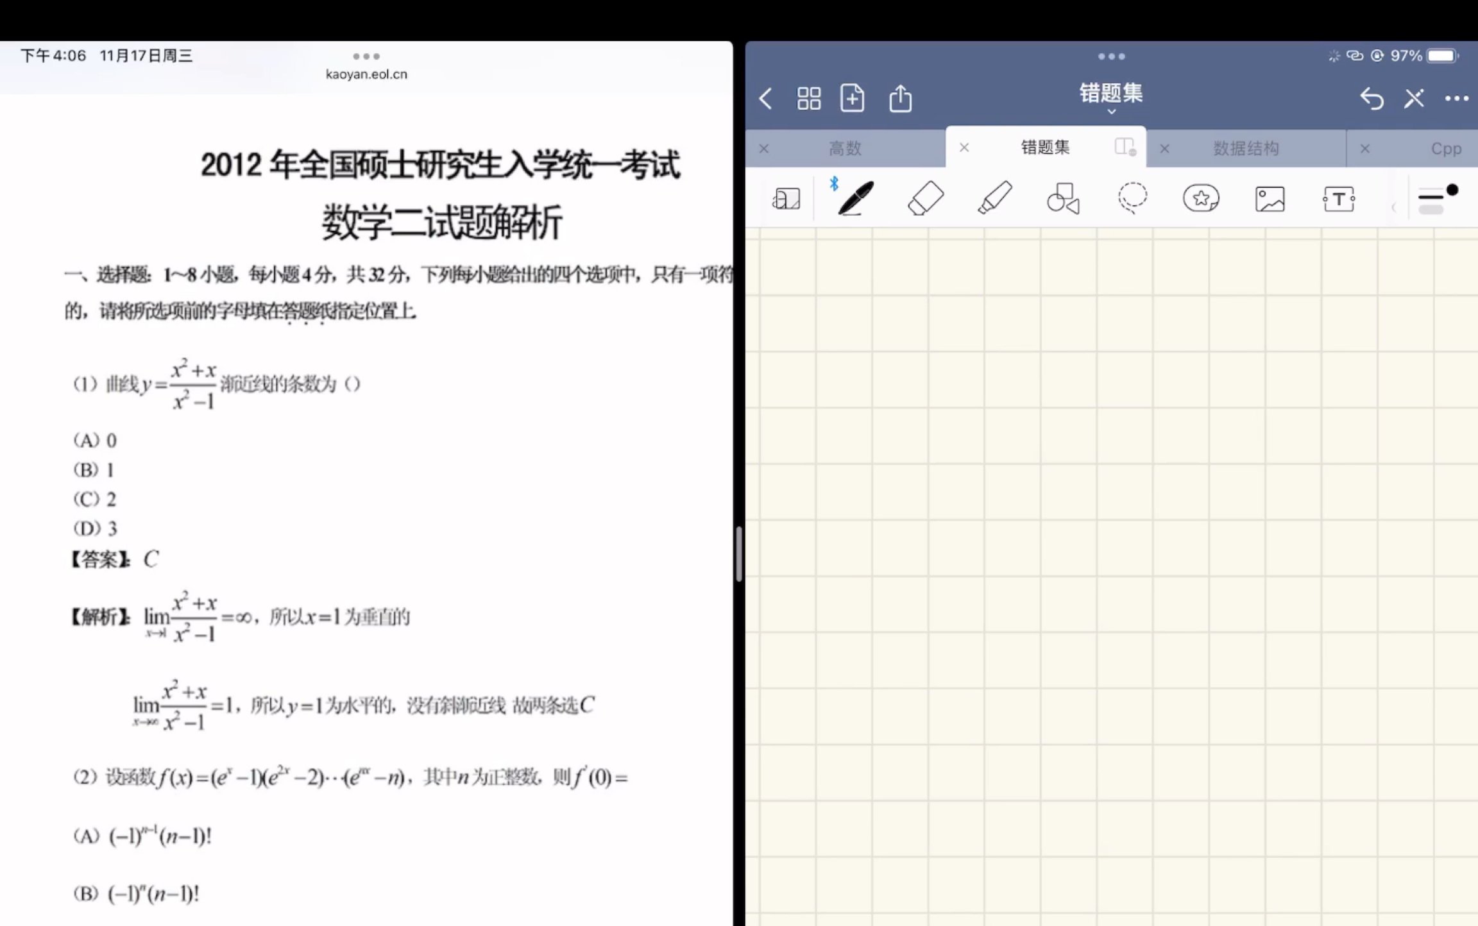The width and height of the screenshot is (1478, 926).
Task: Pick the pen stroke thickness line
Action: coord(1431,197)
